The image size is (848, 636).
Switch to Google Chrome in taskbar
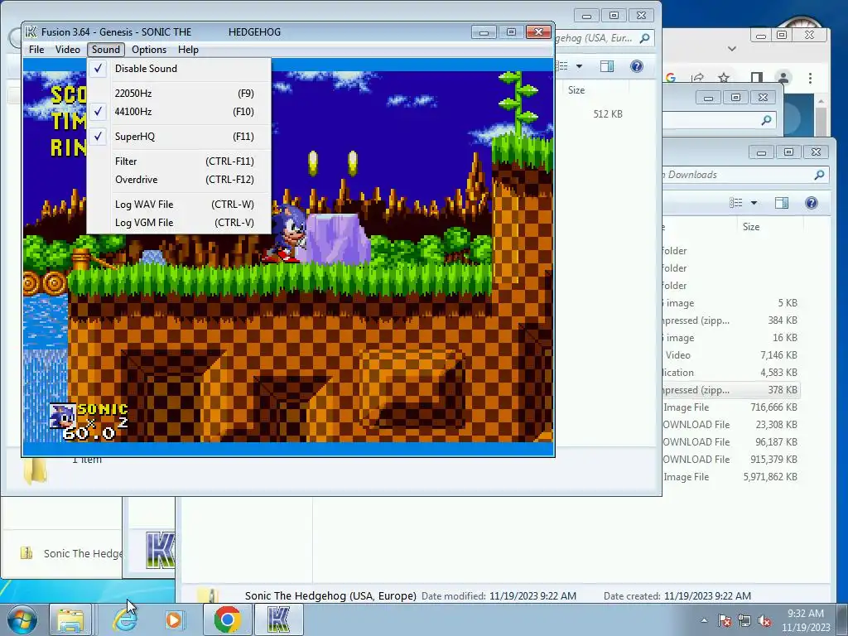pyautogui.click(x=227, y=619)
